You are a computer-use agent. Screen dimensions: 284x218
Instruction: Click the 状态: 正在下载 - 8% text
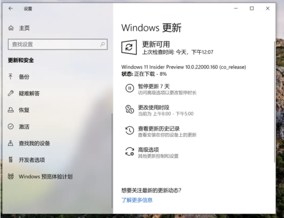(x=144, y=74)
